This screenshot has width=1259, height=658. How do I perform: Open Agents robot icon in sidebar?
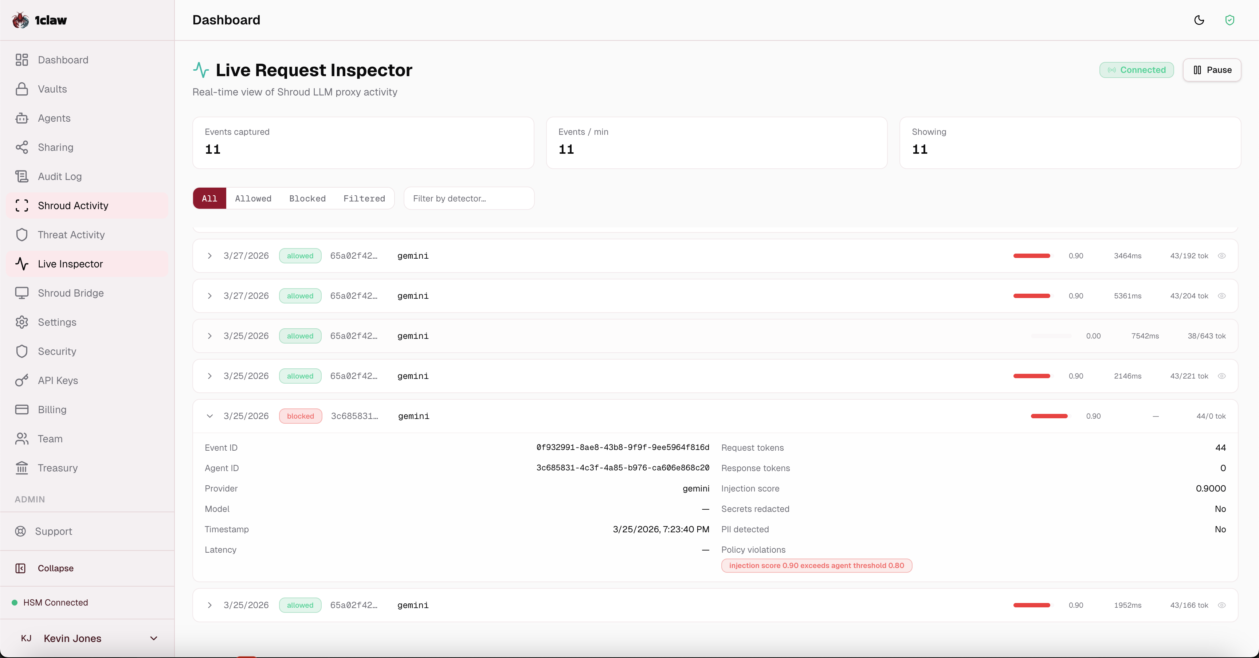[21, 118]
